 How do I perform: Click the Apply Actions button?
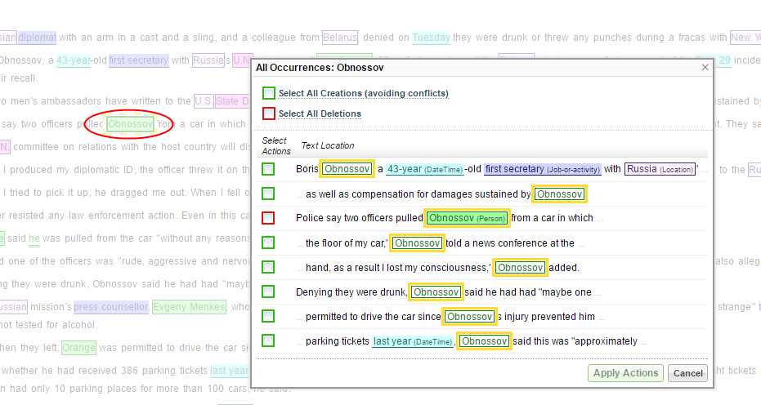click(625, 373)
